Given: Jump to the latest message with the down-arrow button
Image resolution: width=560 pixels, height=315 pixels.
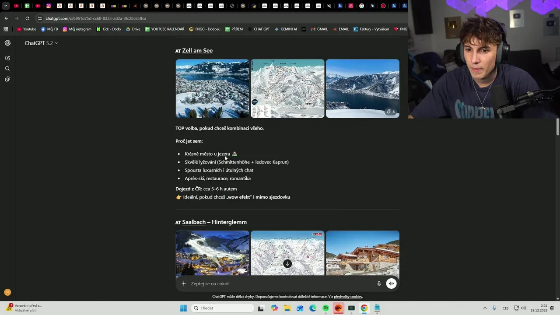Looking at the screenshot, I should (287, 263).
